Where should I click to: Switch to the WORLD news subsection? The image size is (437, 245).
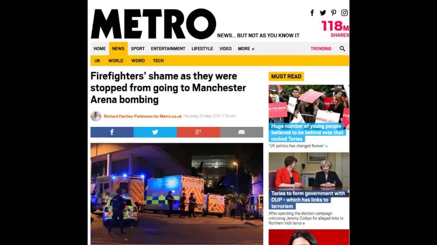click(x=116, y=61)
